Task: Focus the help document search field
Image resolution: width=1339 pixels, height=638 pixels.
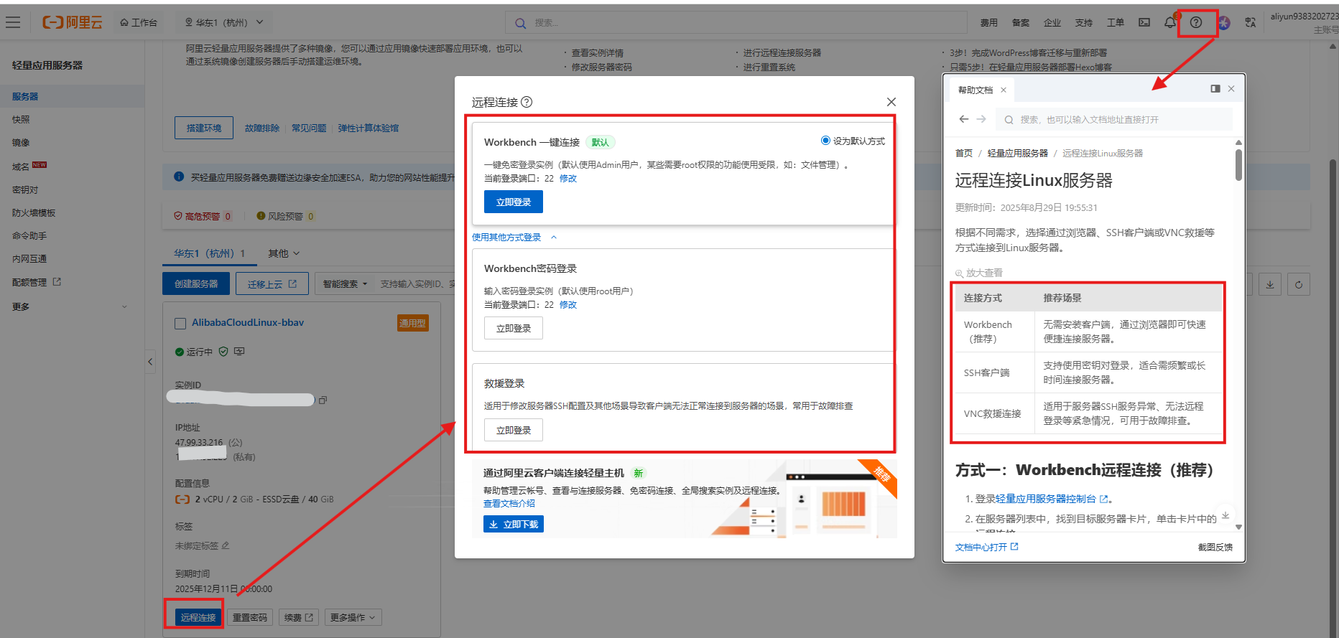Action: (x=1115, y=119)
